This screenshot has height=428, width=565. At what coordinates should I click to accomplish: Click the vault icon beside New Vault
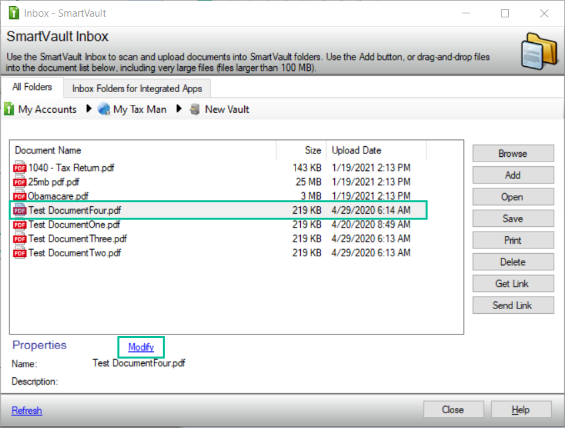coord(195,110)
